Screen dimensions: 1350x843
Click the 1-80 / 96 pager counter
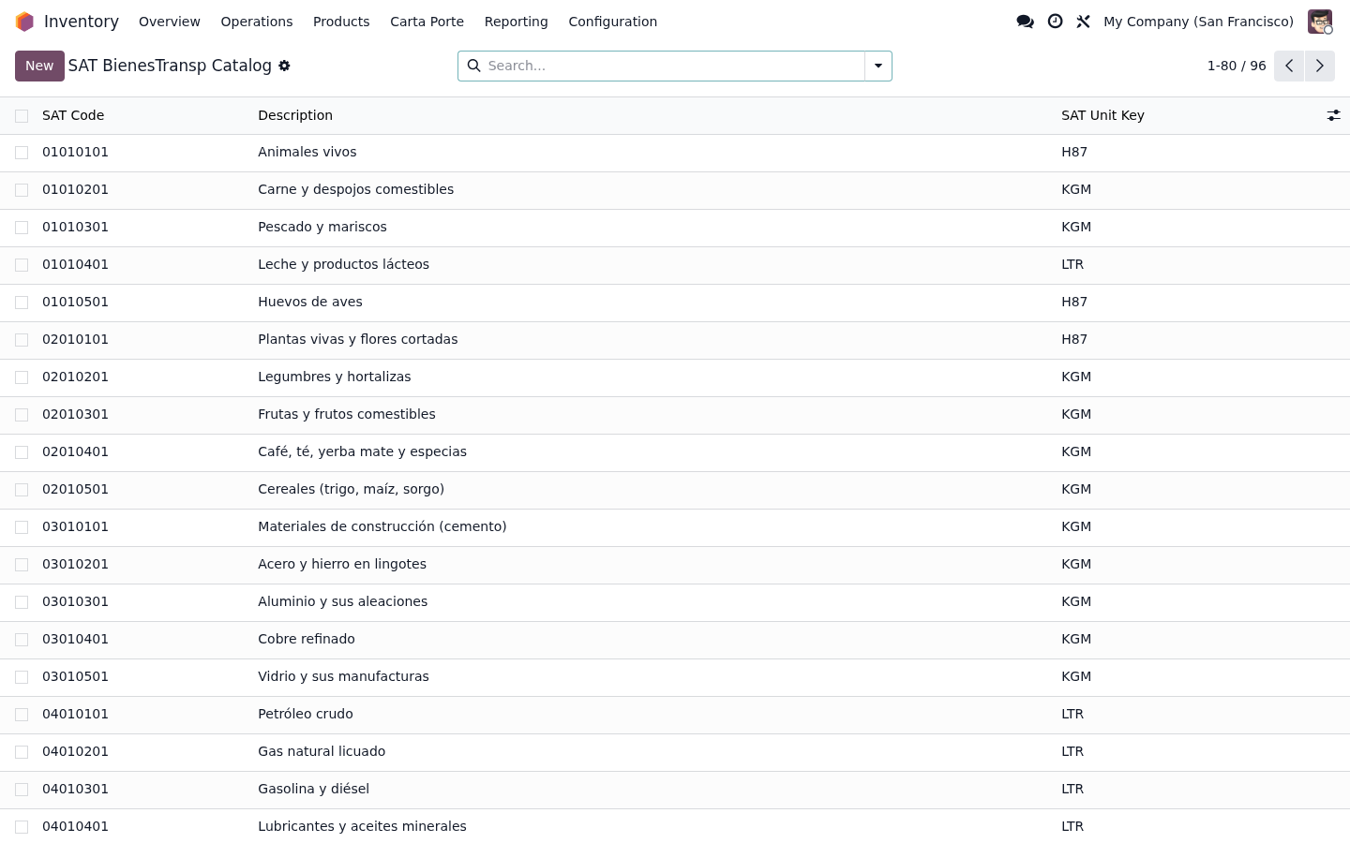tap(1237, 66)
